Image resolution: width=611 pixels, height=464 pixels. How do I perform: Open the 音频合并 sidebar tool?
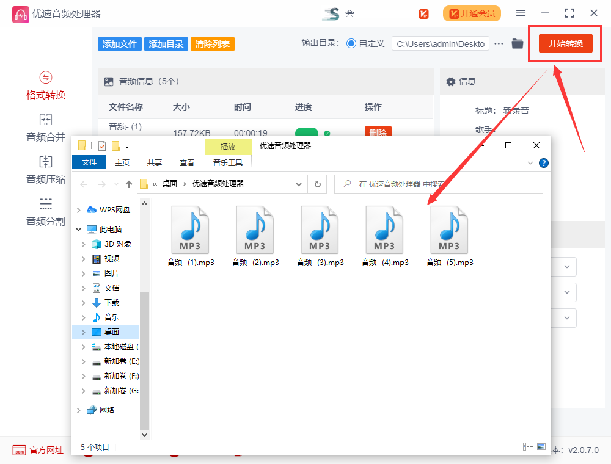pyautogui.click(x=46, y=128)
